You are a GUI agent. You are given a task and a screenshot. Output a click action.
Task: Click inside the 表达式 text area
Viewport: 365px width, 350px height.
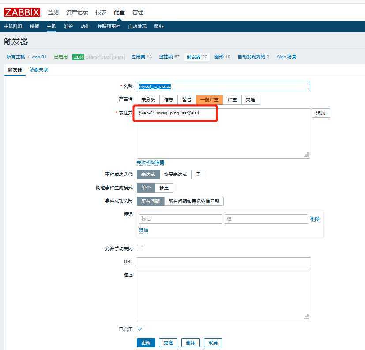pyautogui.click(x=223, y=133)
